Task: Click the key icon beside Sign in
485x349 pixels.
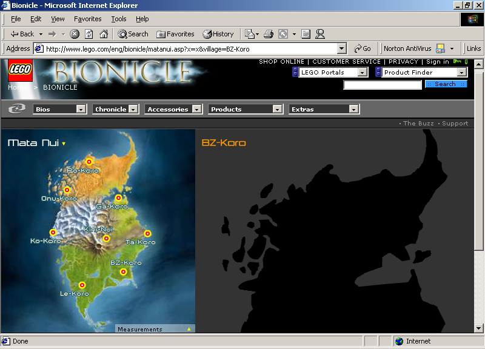Action: tap(457, 62)
